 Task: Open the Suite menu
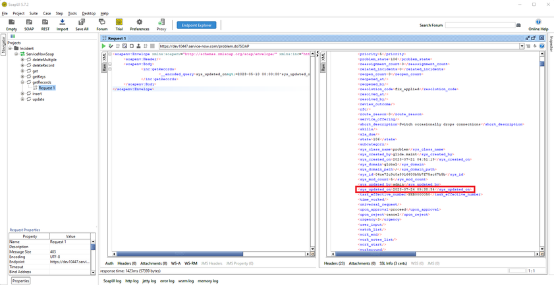(x=34, y=13)
